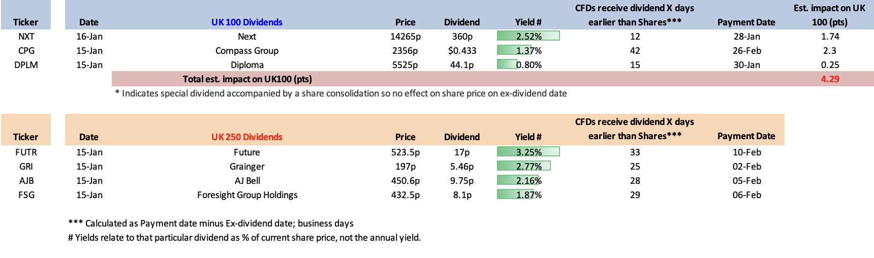This screenshot has width=874, height=258.
Task: Select the Foresight Group Holdings cell
Action: point(247,195)
